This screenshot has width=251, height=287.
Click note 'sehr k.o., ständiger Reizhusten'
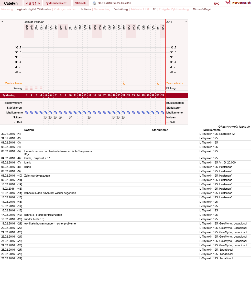click(43, 215)
